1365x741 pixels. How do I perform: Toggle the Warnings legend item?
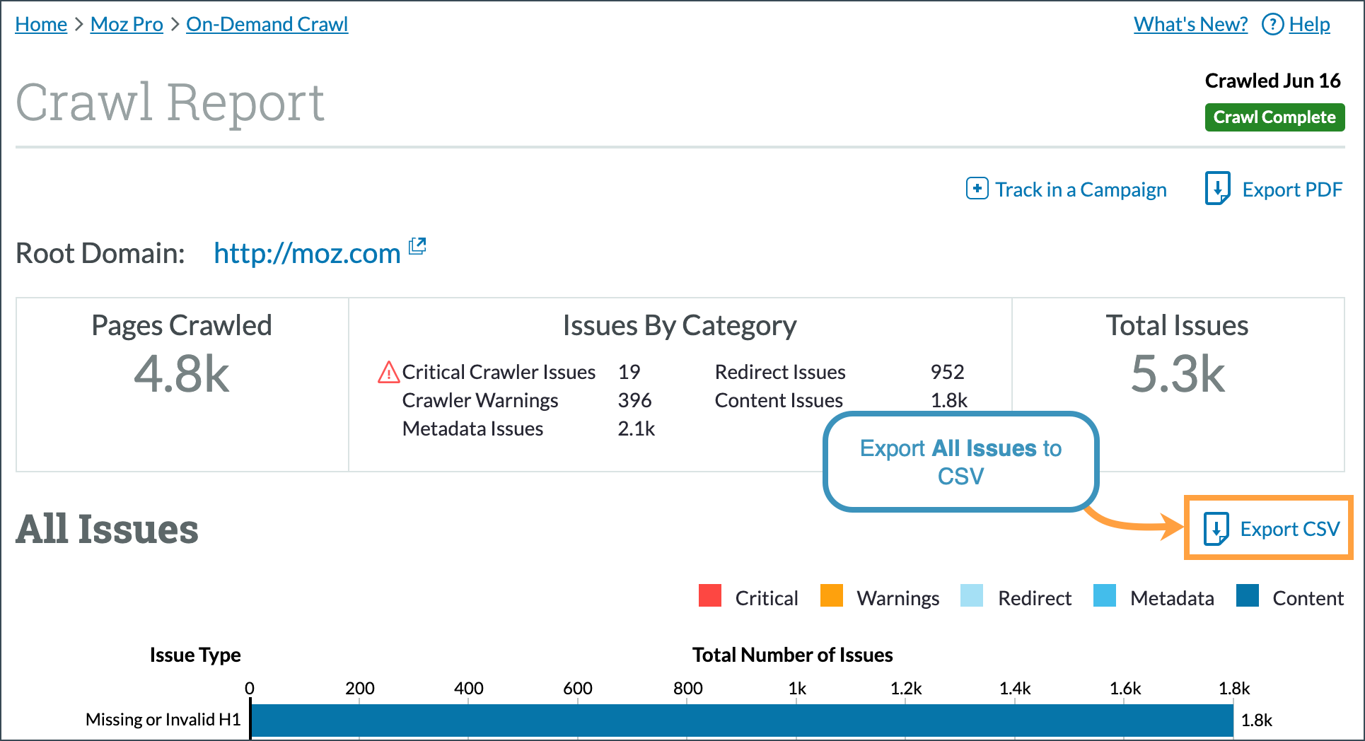[x=831, y=597]
